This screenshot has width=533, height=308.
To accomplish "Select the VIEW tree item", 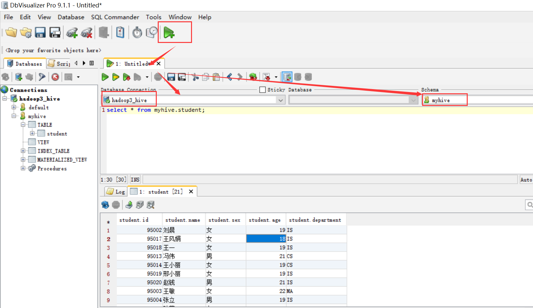I will [43, 142].
